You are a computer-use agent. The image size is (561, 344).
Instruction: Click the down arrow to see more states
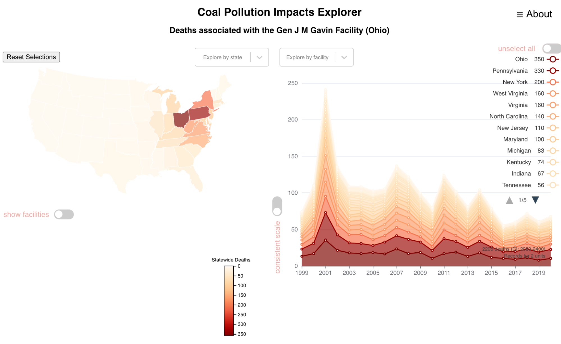(536, 200)
